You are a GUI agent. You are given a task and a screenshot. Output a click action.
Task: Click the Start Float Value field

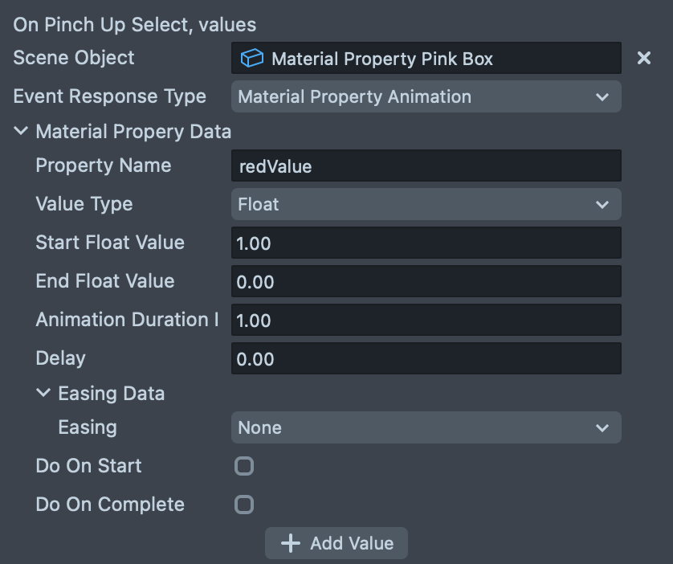(426, 243)
